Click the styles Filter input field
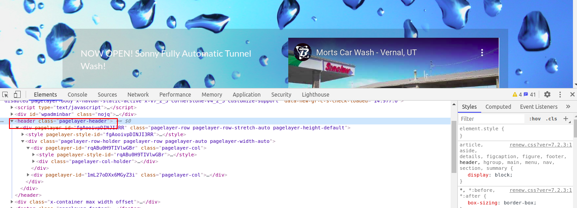 coord(492,119)
